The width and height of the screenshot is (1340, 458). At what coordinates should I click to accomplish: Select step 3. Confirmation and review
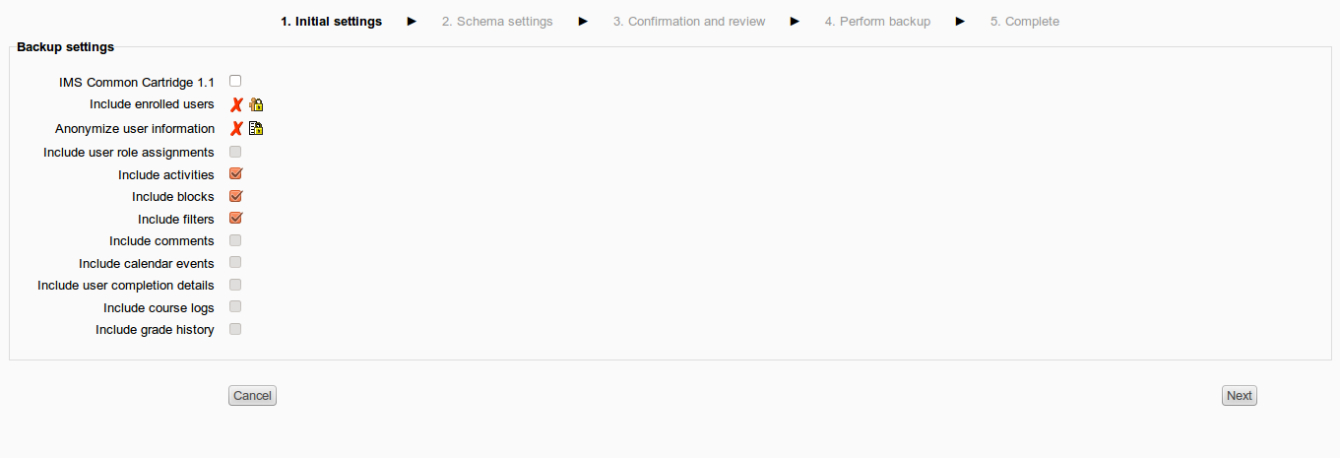689,21
